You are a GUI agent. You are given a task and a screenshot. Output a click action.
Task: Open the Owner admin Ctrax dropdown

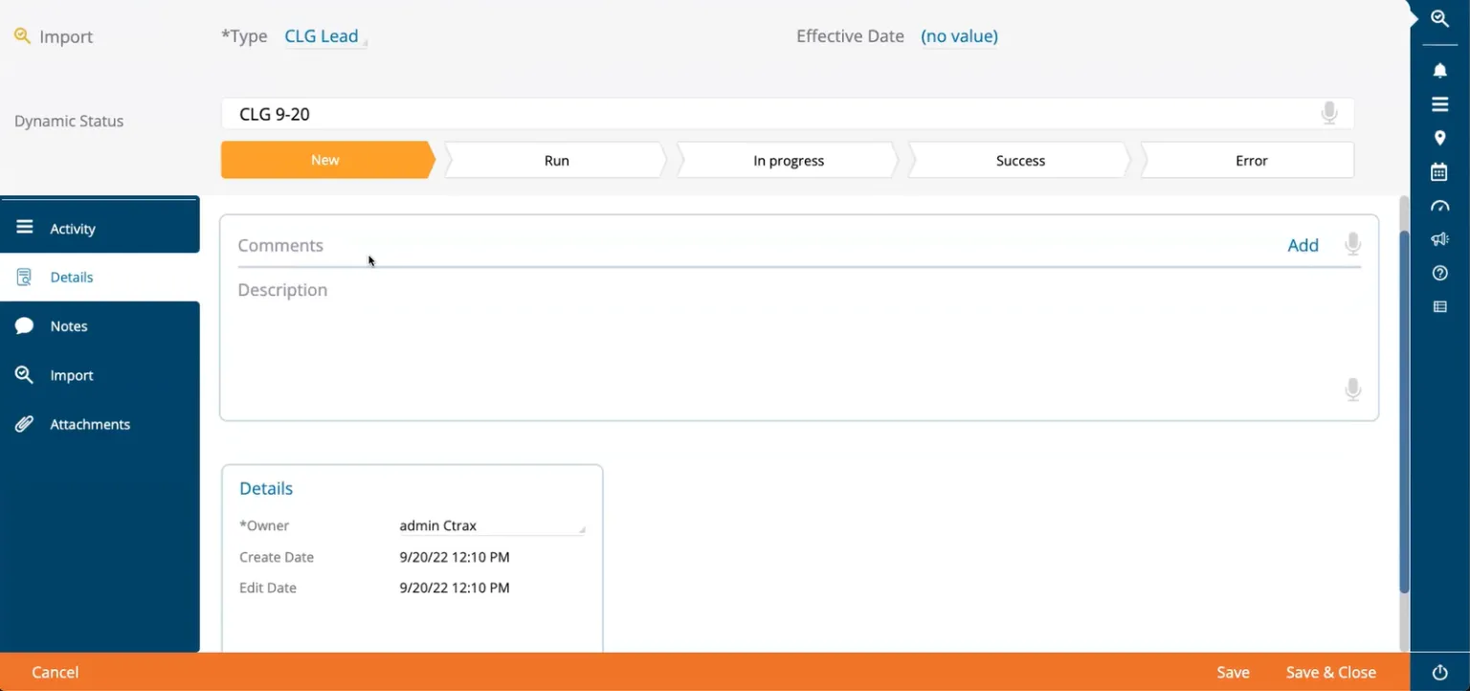(490, 525)
